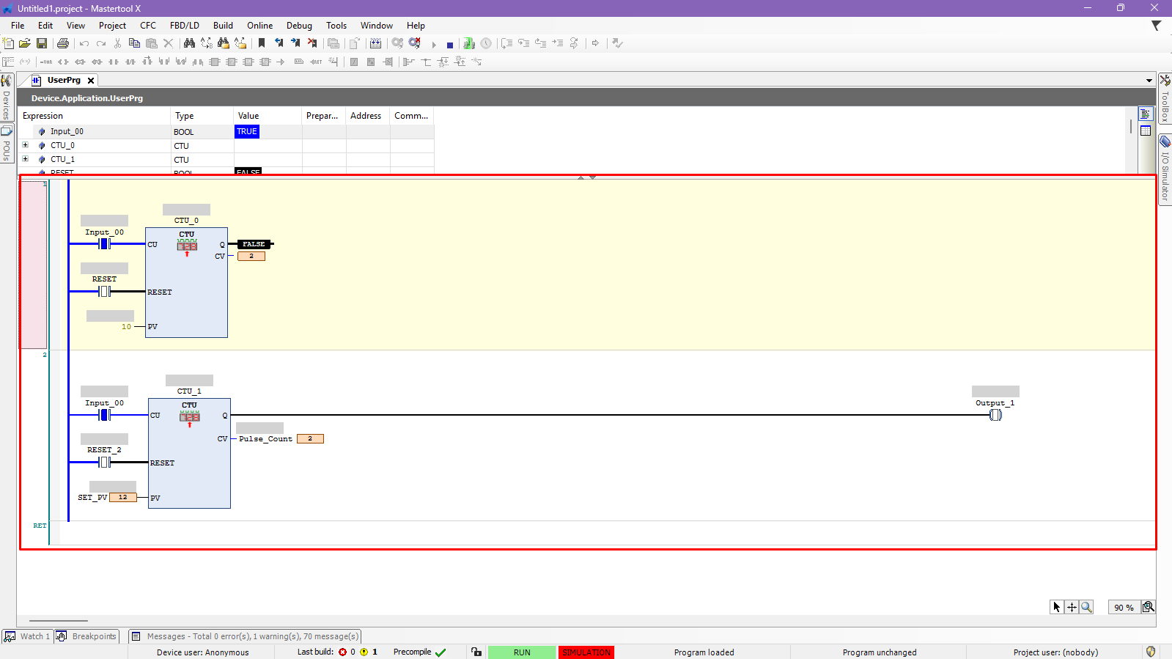The width and height of the screenshot is (1172, 659).
Task: Expand the CTU_1 variable row
Action: pos(25,159)
